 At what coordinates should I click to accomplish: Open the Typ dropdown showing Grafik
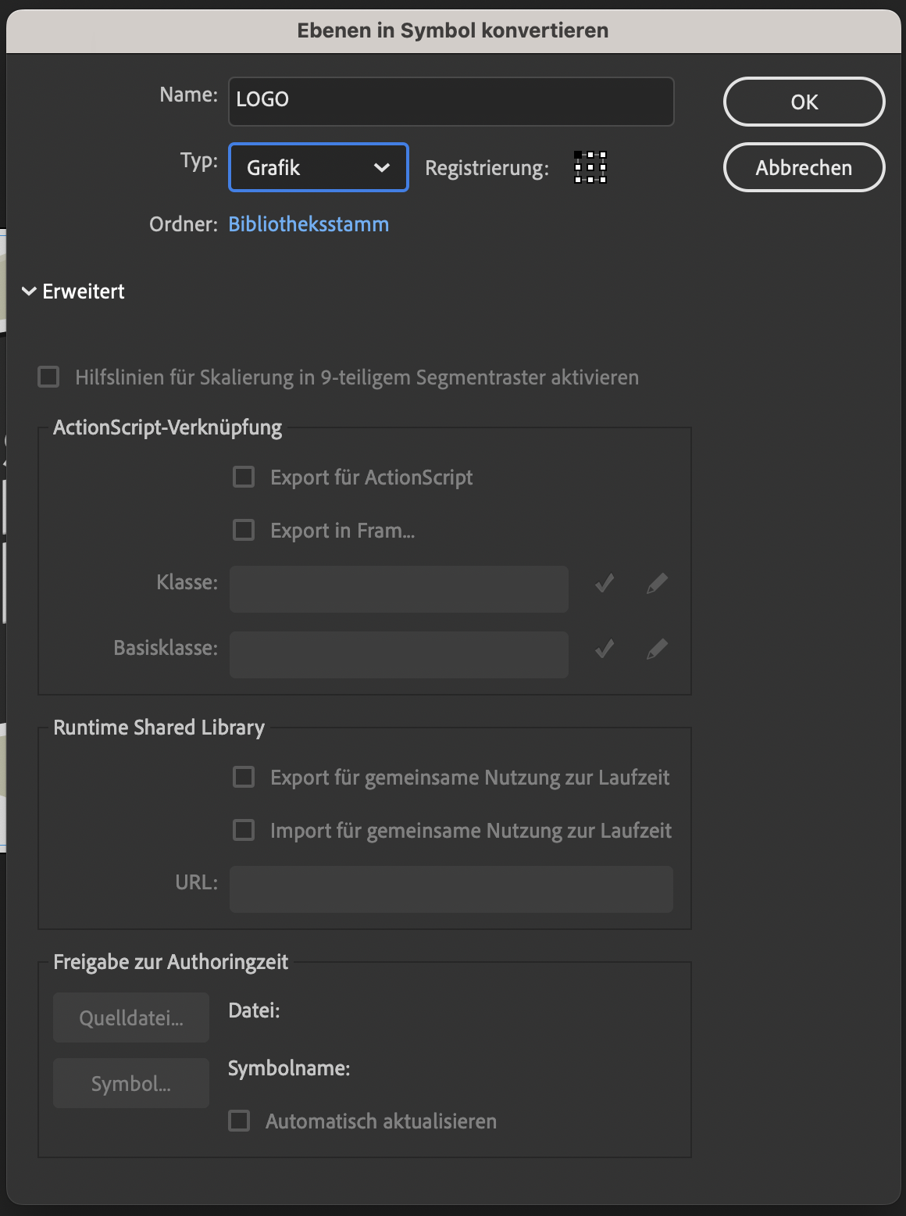[318, 167]
